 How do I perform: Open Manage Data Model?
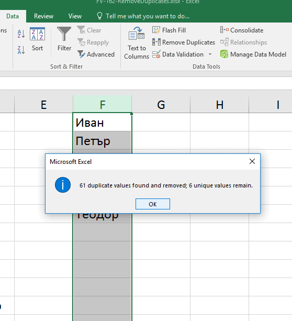tap(253, 54)
